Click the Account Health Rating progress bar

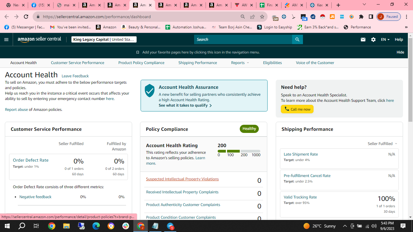point(239,151)
